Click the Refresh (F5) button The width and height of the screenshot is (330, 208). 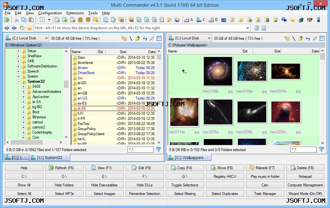click(64, 168)
